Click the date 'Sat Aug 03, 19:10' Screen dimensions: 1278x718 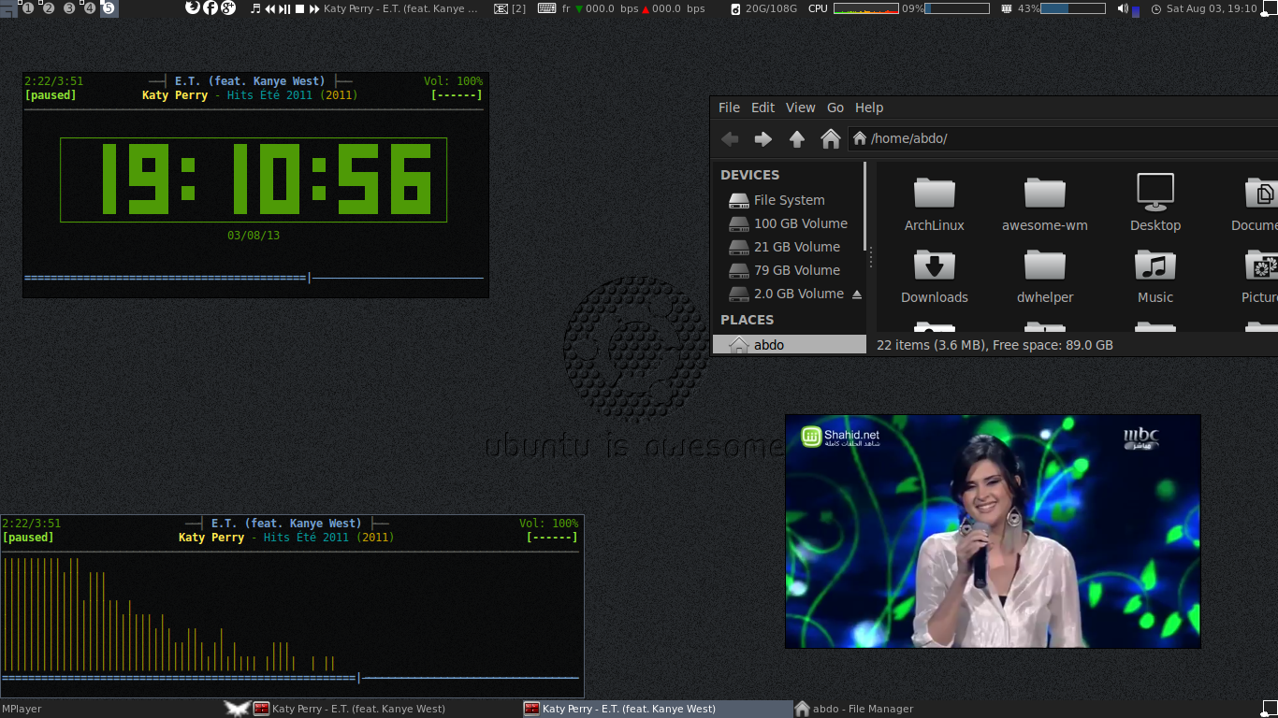[1212, 8]
